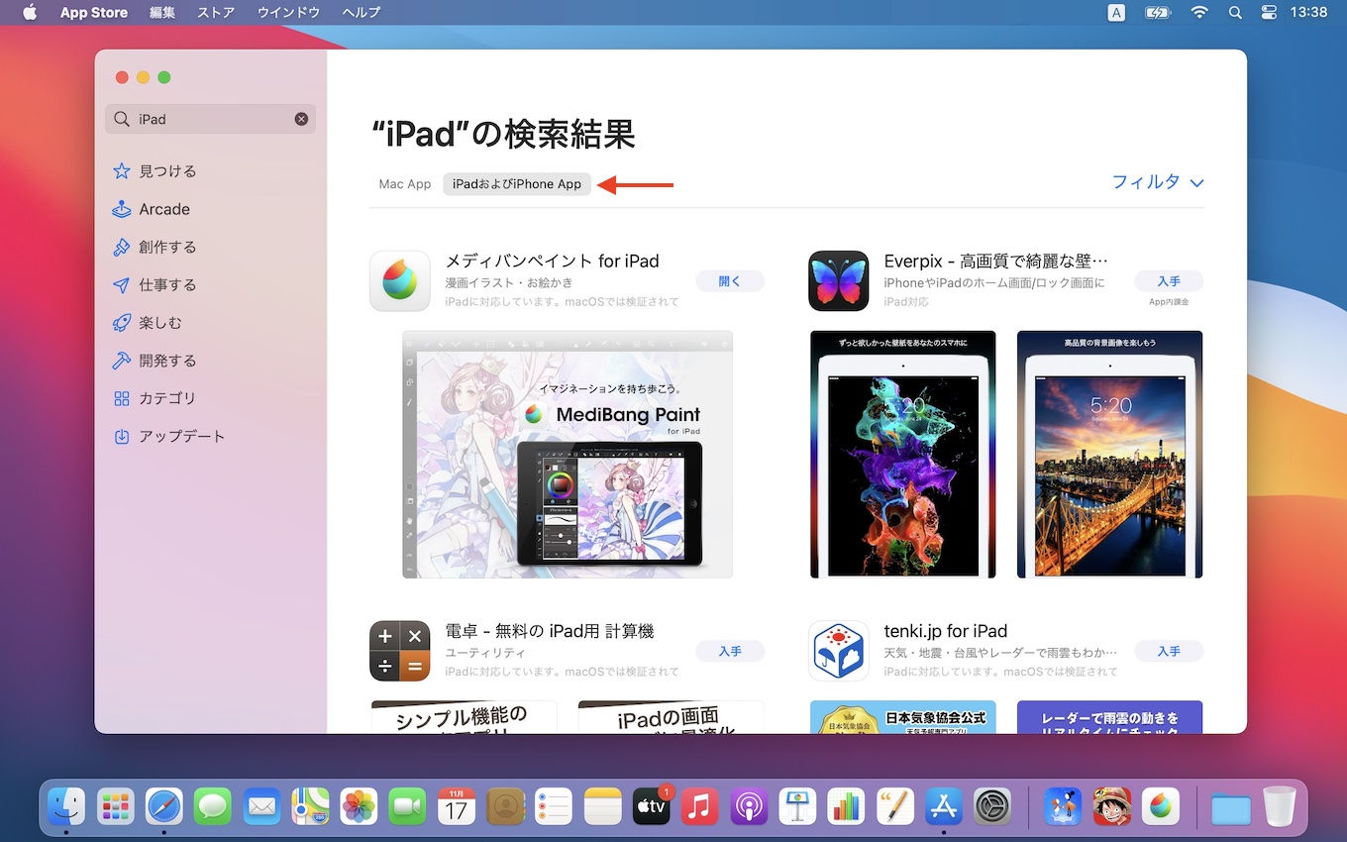Open the battery status menu
The width and height of the screenshot is (1347, 842).
pos(1158,12)
